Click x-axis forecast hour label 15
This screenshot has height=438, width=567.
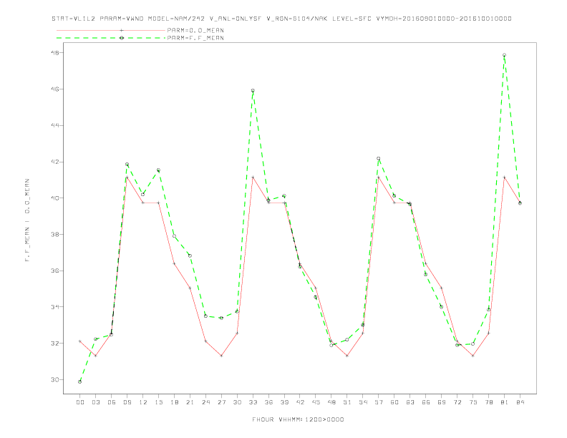158,402
